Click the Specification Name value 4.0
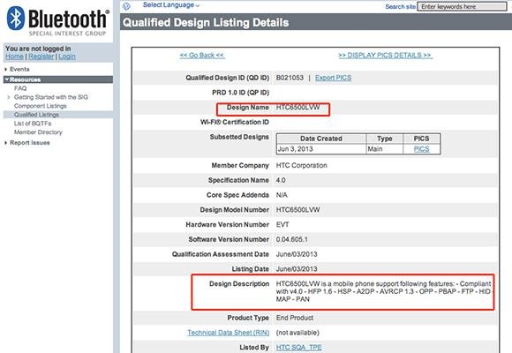The image size is (512, 353). pos(281,180)
